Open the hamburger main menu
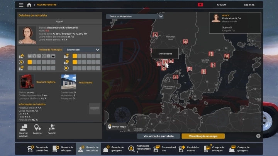 click(21, 5)
